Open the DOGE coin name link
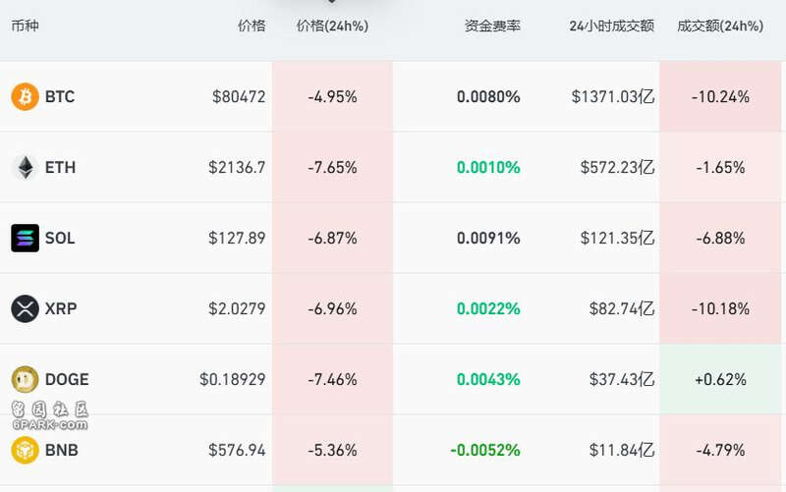The image size is (786, 492). coord(67,379)
